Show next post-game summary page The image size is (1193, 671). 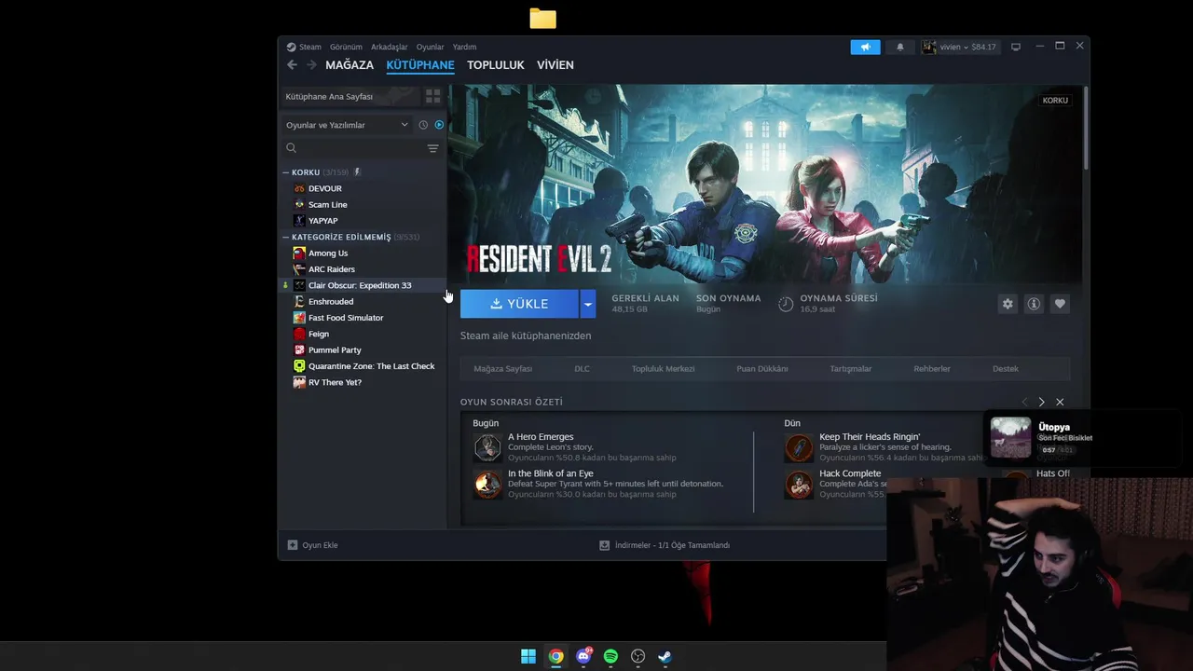click(1042, 402)
